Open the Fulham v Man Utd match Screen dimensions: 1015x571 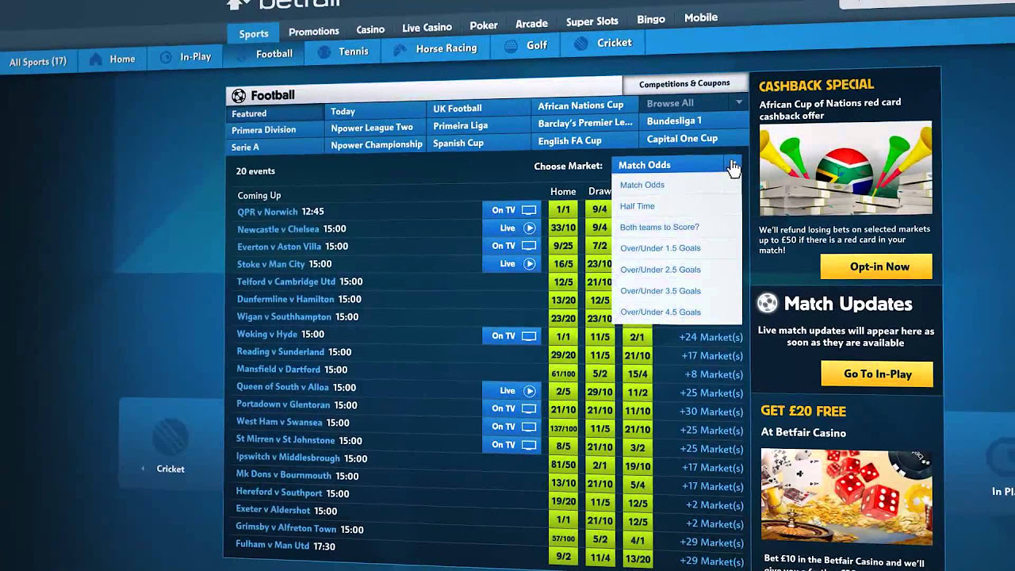(272, 546)
